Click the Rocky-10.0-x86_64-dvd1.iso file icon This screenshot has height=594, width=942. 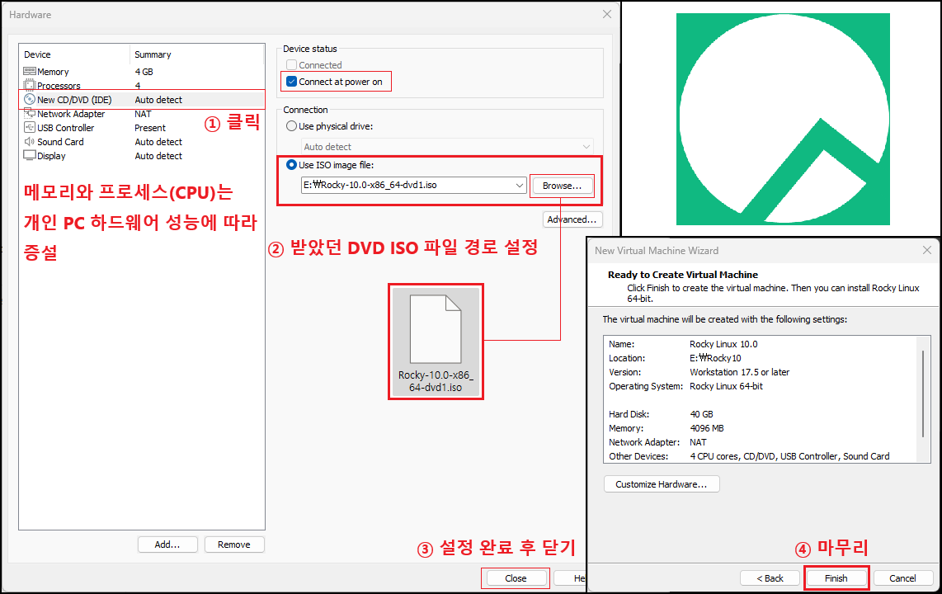(x=436, y=329)
